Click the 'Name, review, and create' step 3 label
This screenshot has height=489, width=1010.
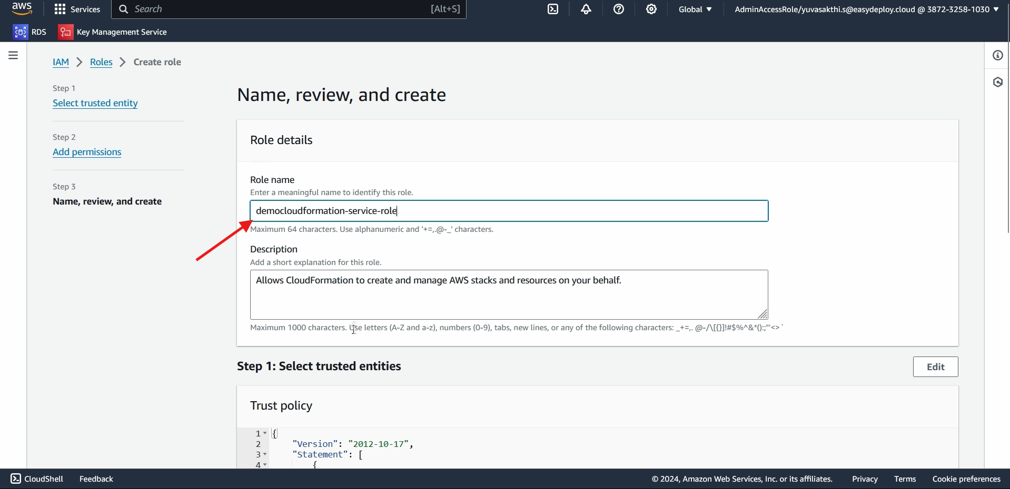pyautogui.click(x=107, y=201)
